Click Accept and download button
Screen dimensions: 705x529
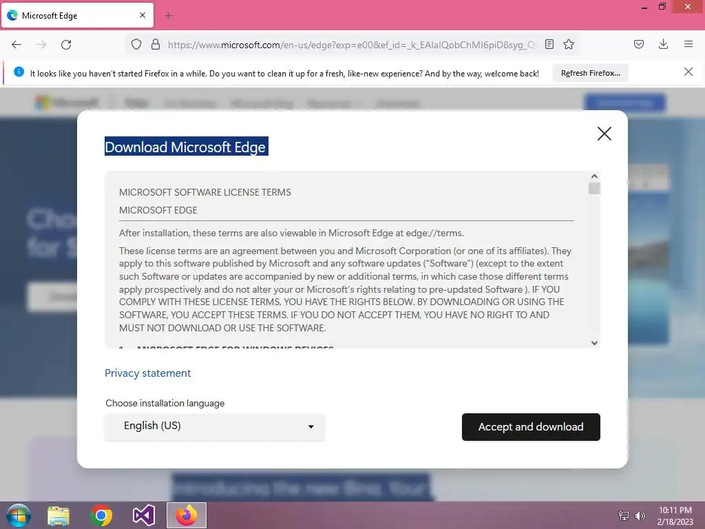[531, 427]
